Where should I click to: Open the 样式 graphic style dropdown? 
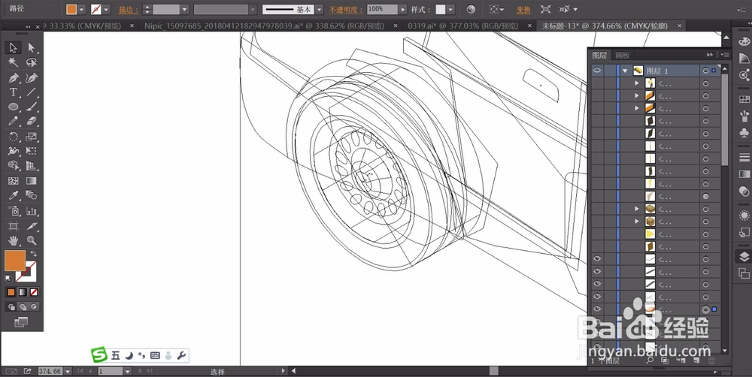point(450,9)
